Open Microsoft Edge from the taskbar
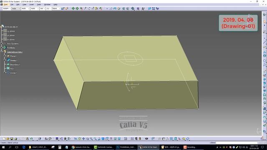Image resolution: width=267 pixels, height=150 pixels. point(24,147)
